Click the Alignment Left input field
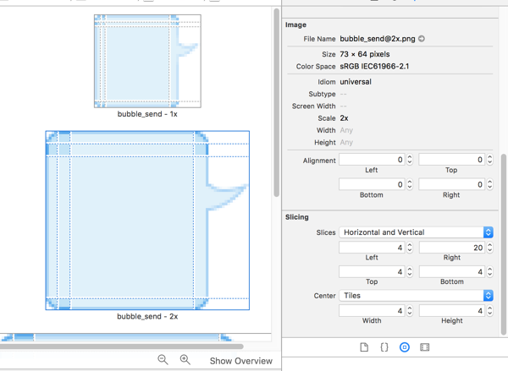Image resolution: width=508 pixels, height=371 pixels. [x=372, y=160]
